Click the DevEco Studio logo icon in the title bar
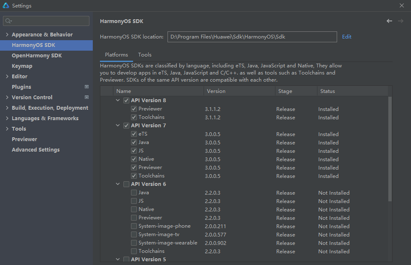The height and width of the screenshot is (265, 411). pos(6,5)
